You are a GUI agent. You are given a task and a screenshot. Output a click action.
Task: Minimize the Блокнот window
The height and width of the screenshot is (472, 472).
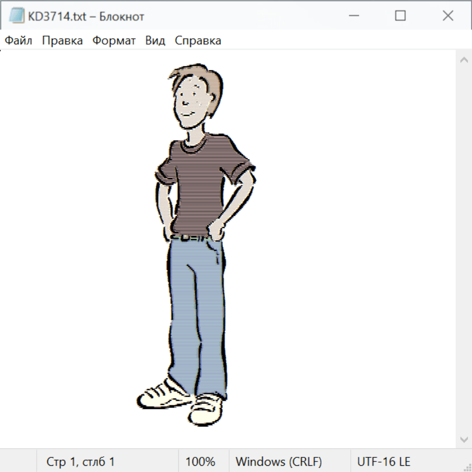353,16
